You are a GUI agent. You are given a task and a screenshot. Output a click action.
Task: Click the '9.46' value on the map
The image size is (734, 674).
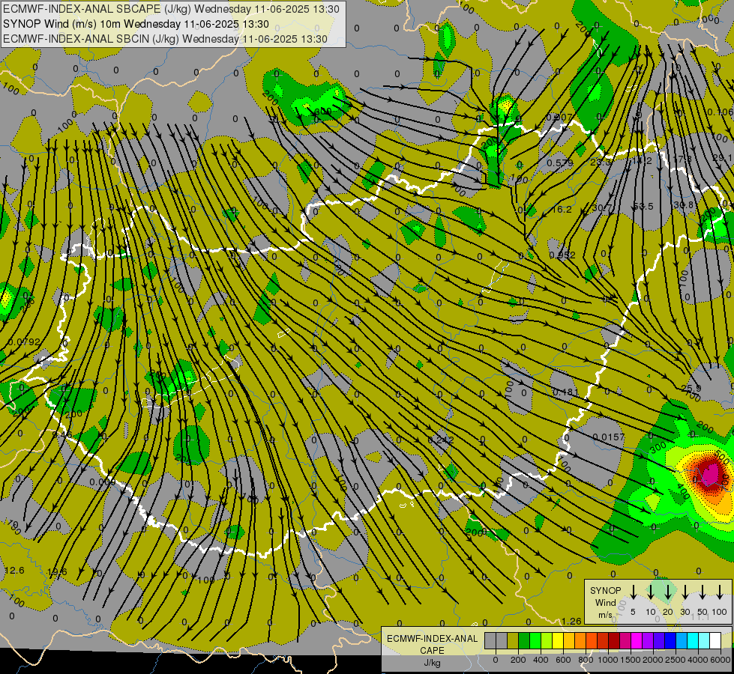[62, 435]
